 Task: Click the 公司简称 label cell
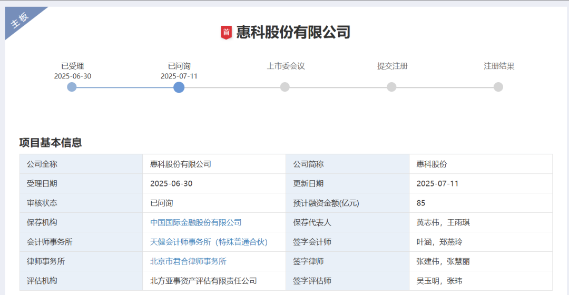coord(348,164)
